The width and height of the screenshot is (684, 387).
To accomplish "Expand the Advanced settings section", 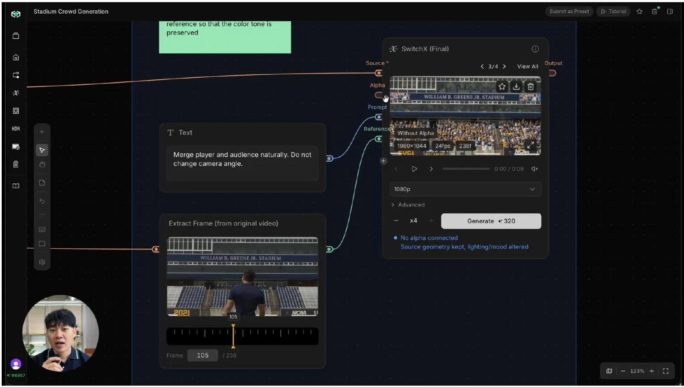I will (x=408, y=205).
